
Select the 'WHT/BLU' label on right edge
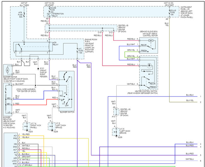tap(190, 159)
